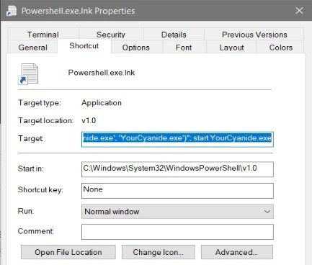Switch to the Security tab
The width and height of the screenshot is (312, 265).
click(x=111, y=35)
